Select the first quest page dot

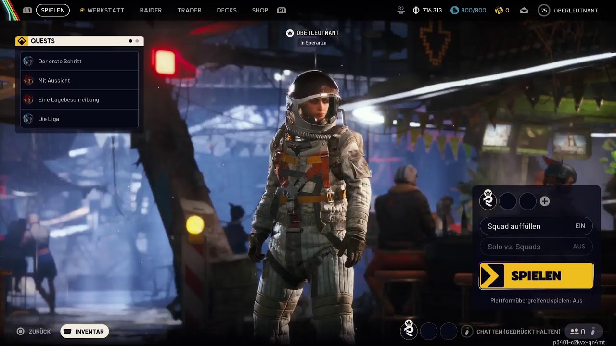(x=130, y=41)
